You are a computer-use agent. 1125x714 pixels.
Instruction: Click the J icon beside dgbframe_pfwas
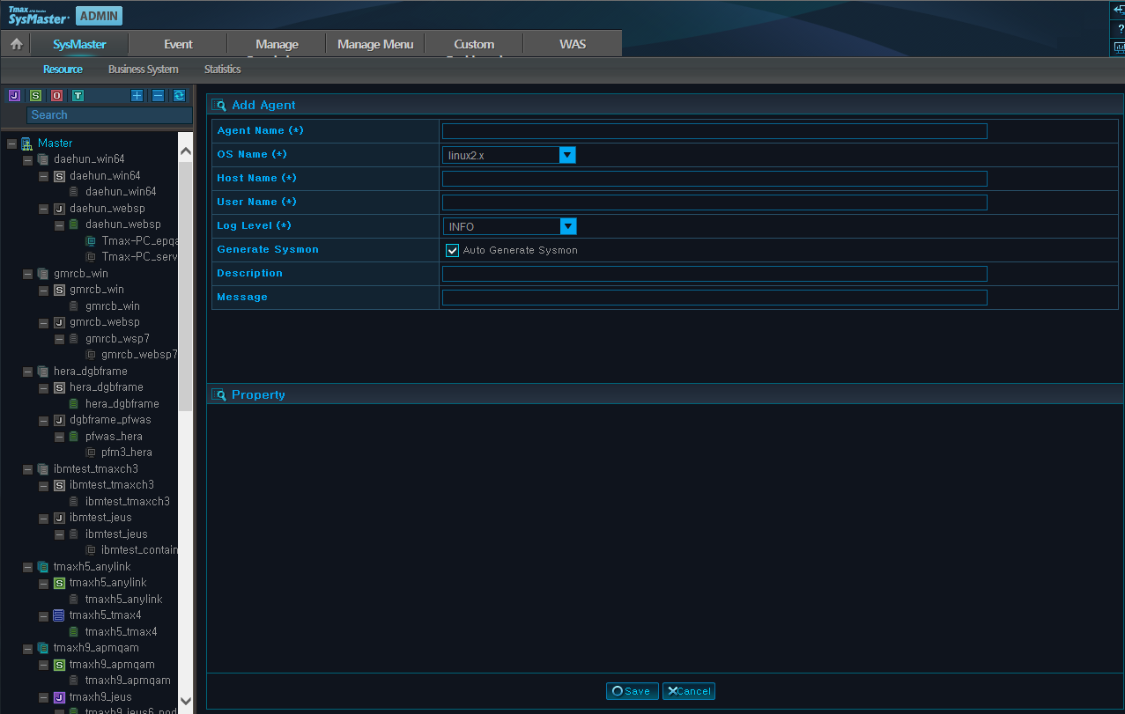coord(59,420)
